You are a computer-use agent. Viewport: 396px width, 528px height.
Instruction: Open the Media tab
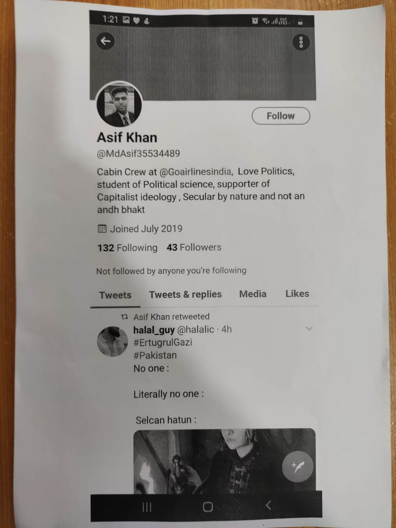pyautogui.click(x=252, y=294)
